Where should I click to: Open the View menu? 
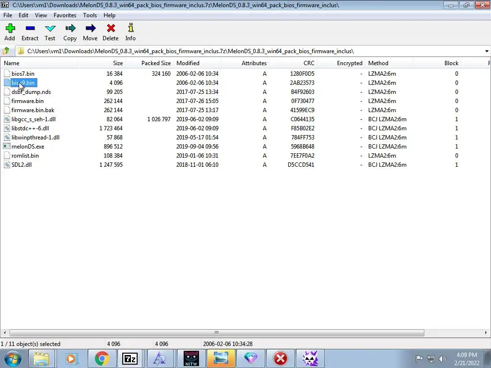point(41,15)
